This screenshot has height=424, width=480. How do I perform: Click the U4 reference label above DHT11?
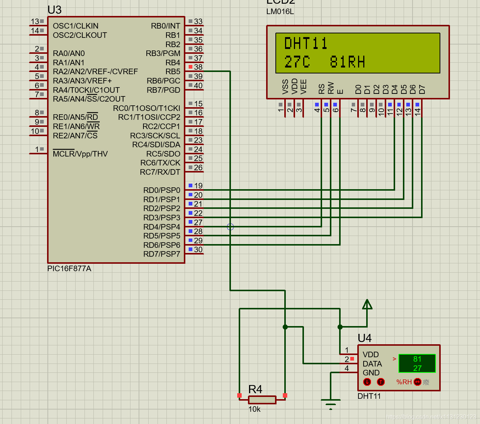364,338
